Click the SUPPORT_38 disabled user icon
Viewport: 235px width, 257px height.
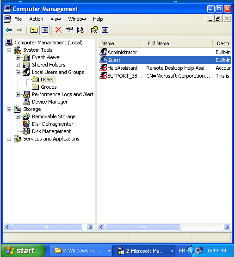[103, 75]
